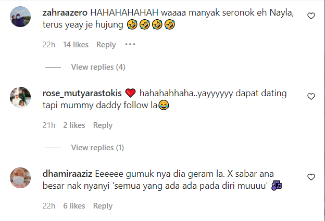
Task: View 6 likes on dhamiraaziz's comment
Action: pyautogui.click(x=74, y=206)
